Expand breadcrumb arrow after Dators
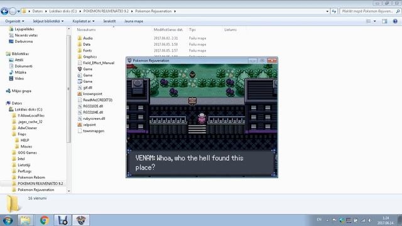The height and width of the screenshot is (226, 402). 46,11
